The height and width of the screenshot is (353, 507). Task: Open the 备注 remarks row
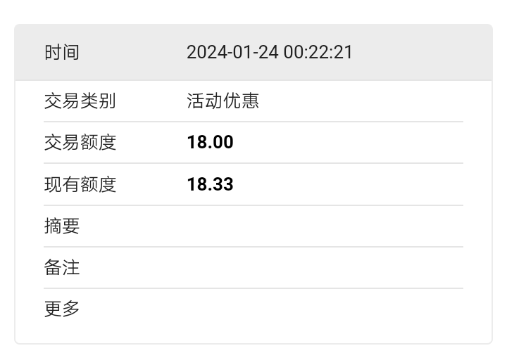[x=254, y=268]
